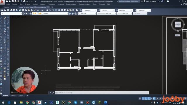187x105 pixels.
Task: Click the Undo arrow in Standard toolbar
Action: click(x=38, y=10)
